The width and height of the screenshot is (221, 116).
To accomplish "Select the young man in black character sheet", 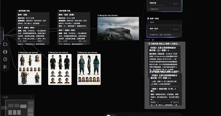I will [x=60, y=69].
